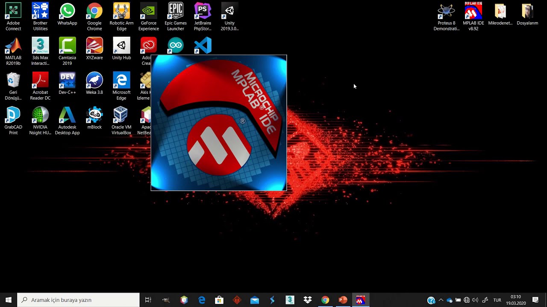Select the mBlock panda desktop icon
Image resolution: width=547 pixels, height=307 pixels.
click(x=94, y=118)
